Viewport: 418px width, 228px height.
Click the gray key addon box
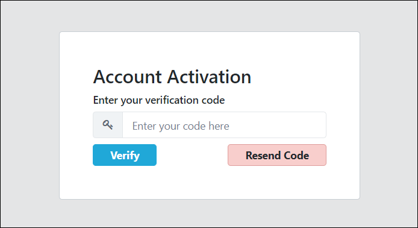pos(108,125)
